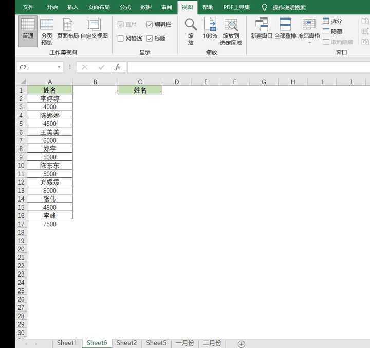Switch to the Formulas (公式) tab
The image size is (370, 348).
(125, 7)
